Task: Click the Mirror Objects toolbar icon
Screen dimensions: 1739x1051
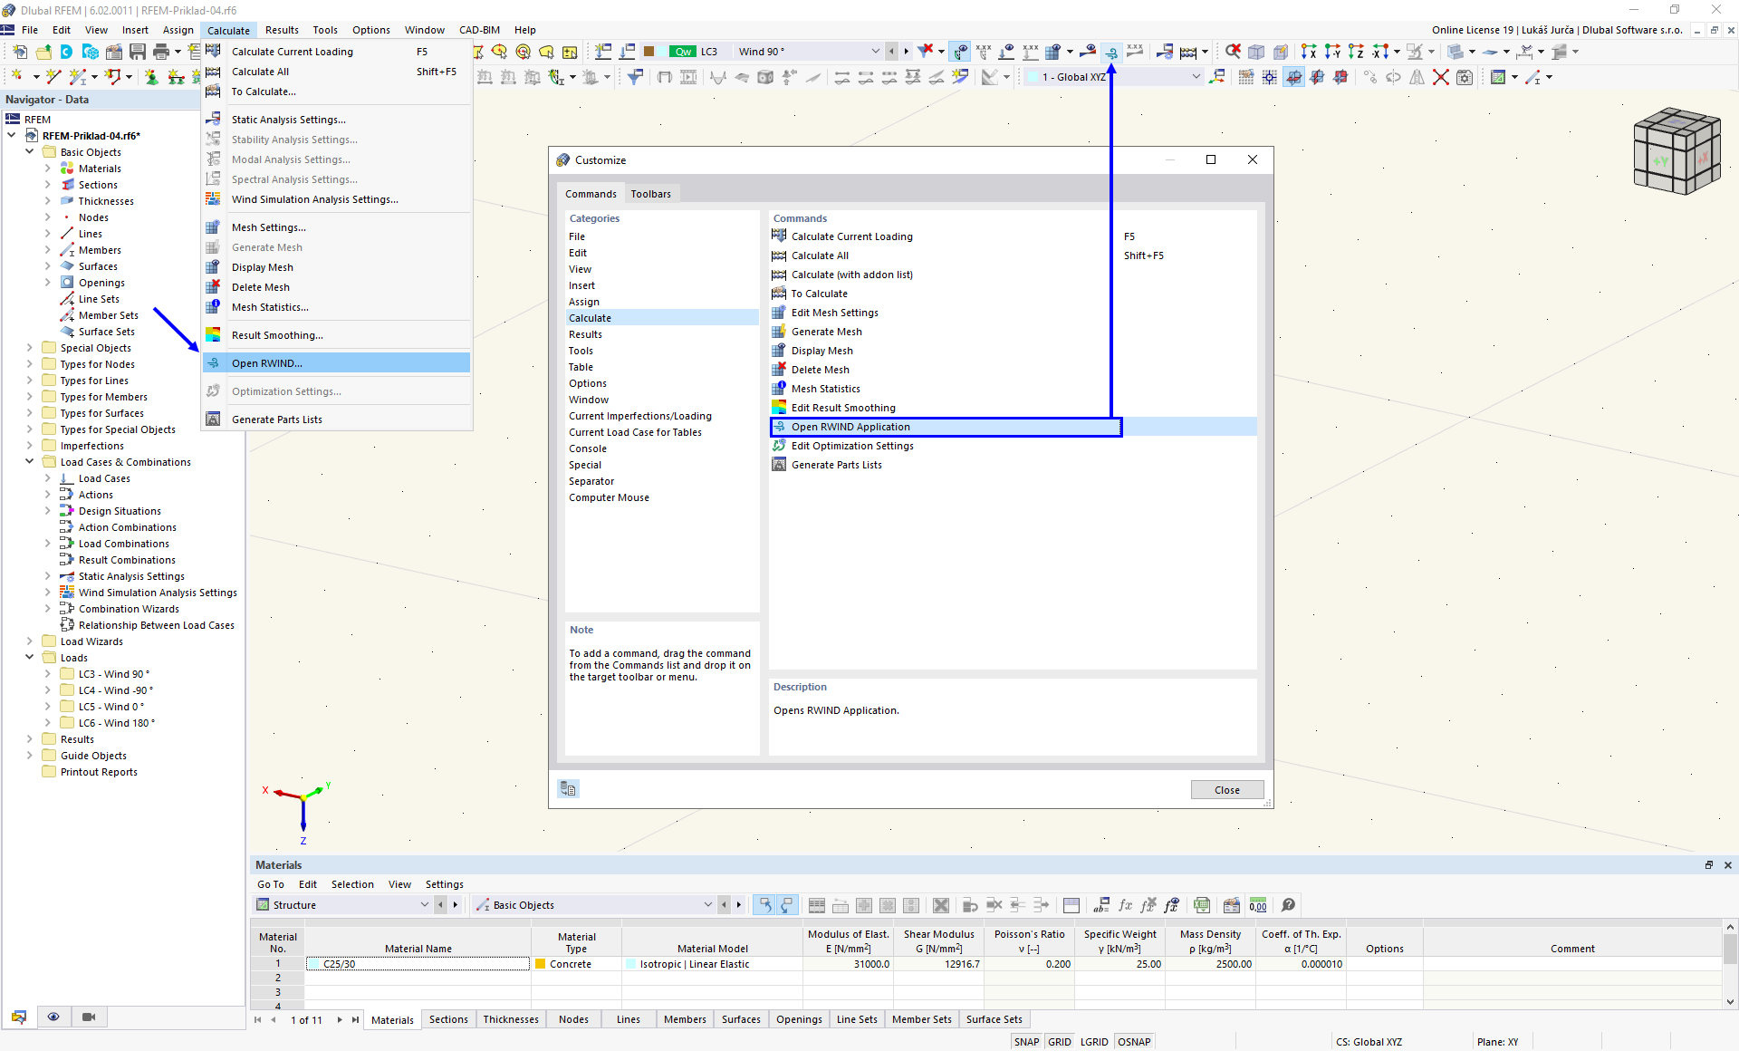Action: [1417, 77]
